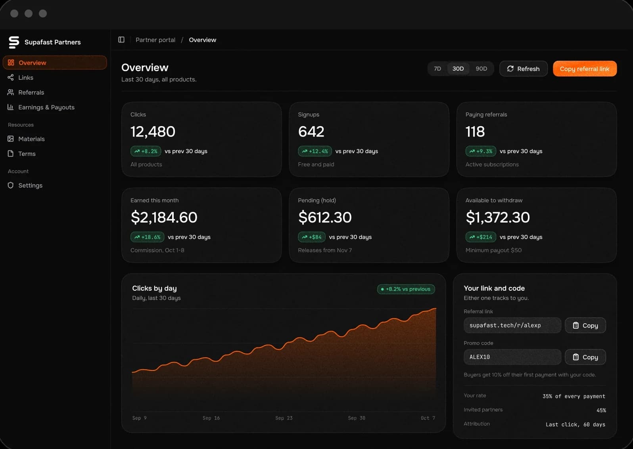This screenshot has height=449, width=633.
Task: Click the "35% of every payment" rate
Action: click(x=574, y=396)
